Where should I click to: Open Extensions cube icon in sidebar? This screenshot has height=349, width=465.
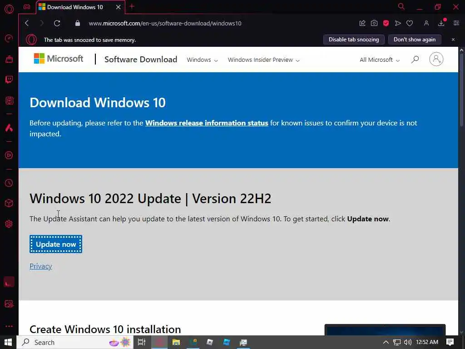coord(9,203)
